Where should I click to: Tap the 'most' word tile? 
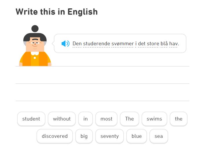(106, 119)
